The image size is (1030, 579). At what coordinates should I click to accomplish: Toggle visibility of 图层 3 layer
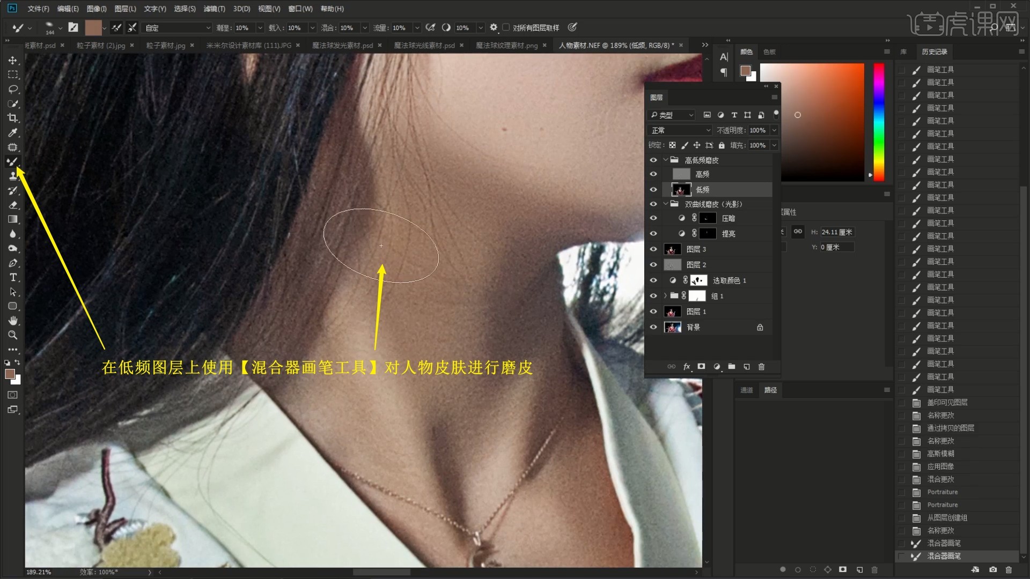click(653, 249)
